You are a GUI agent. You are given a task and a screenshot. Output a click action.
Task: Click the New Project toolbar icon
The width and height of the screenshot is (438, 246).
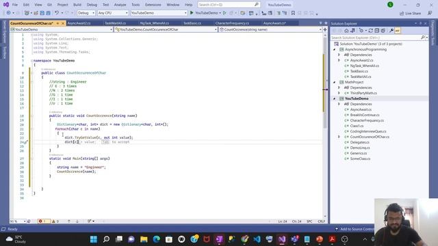point(27,13)
